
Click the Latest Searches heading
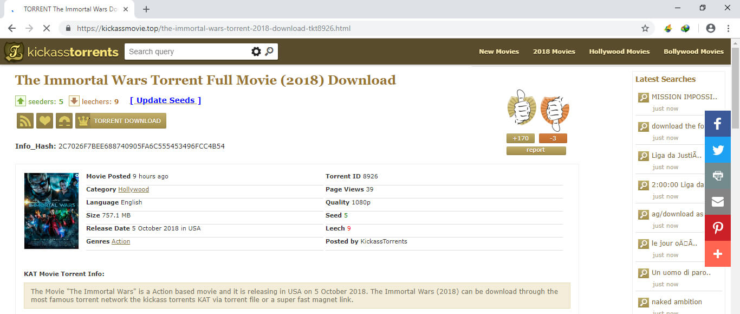coord(665,79)
